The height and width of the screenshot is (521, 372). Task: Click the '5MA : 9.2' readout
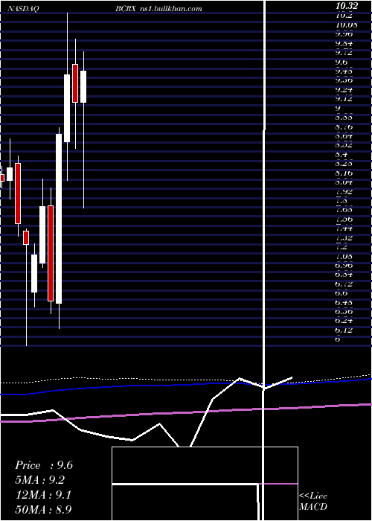click(x=40, y=480)
